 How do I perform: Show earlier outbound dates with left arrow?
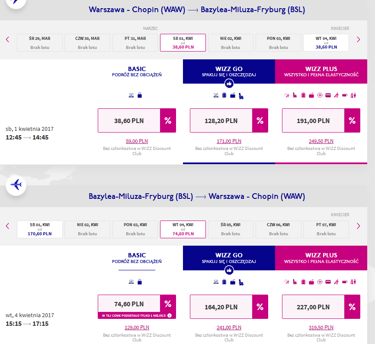click(x=7, y=39)
